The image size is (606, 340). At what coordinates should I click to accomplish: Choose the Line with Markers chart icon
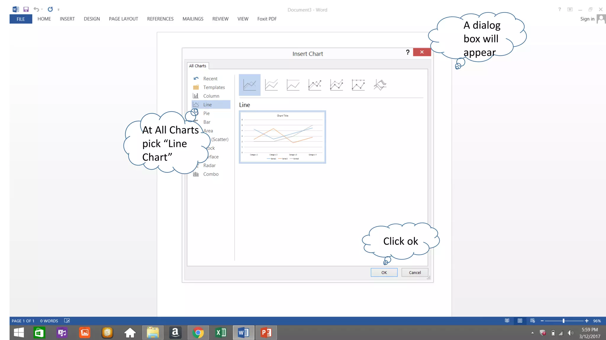click(315, 85)
